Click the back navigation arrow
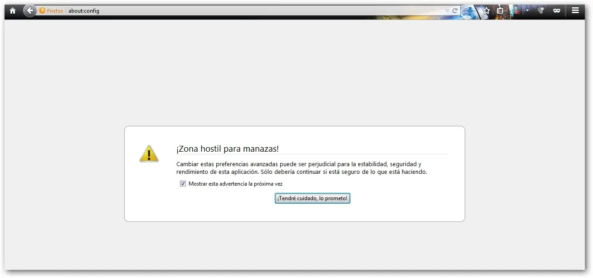The height and width of the screenshot is (278, 593). (30, 10)
